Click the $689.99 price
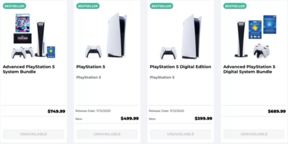 click(277, 111)
